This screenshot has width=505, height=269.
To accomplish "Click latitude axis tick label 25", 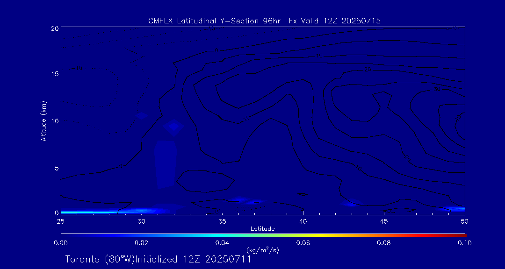I will [x=60, y=221].
